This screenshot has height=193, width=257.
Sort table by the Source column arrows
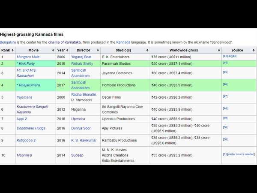click(x=254, y=50)
